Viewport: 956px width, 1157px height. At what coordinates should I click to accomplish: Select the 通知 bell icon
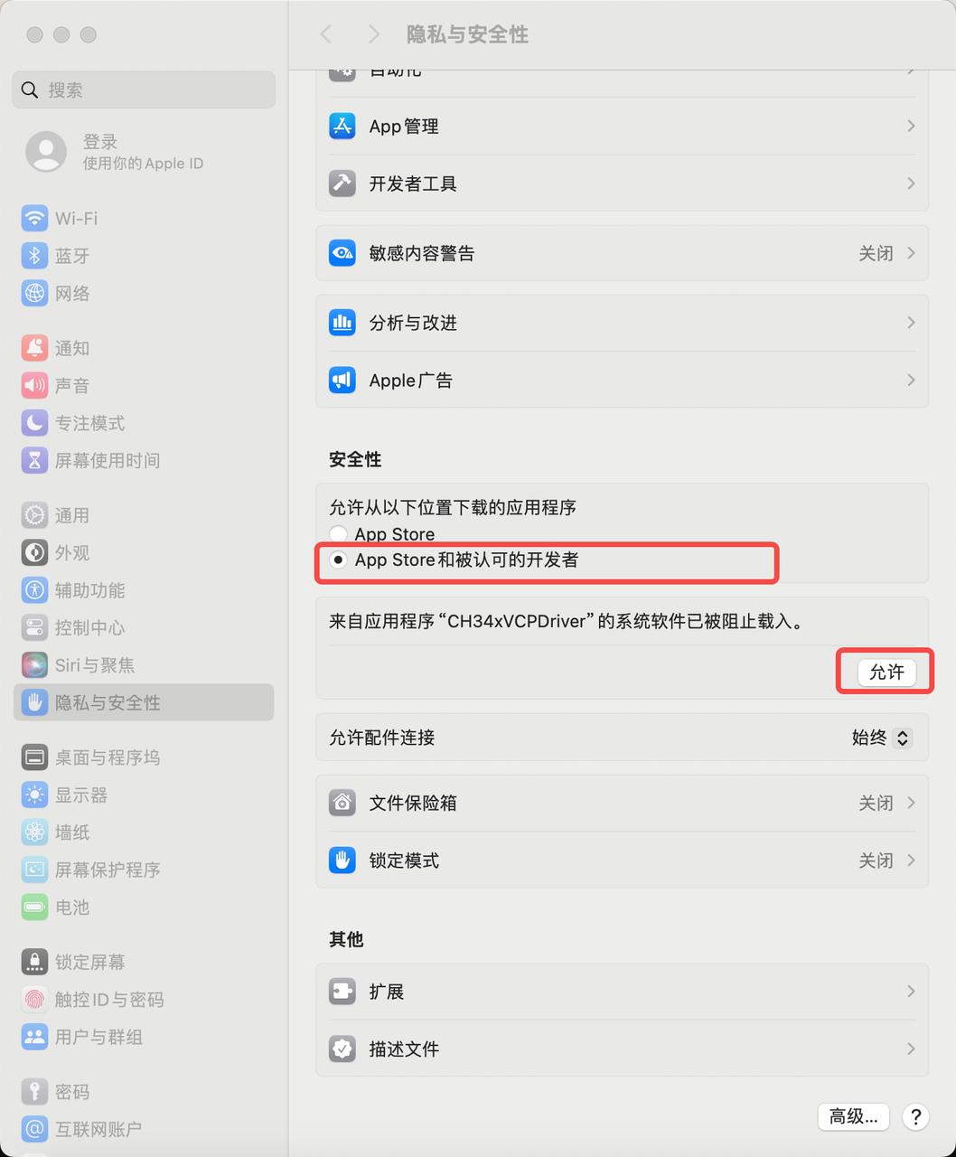pos(34,348)
